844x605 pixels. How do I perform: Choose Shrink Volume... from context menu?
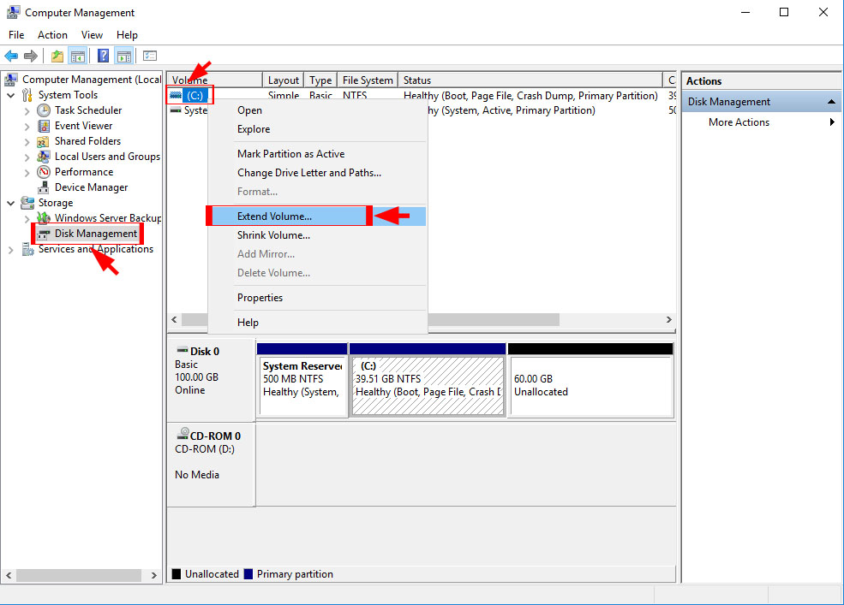(318, 235)
